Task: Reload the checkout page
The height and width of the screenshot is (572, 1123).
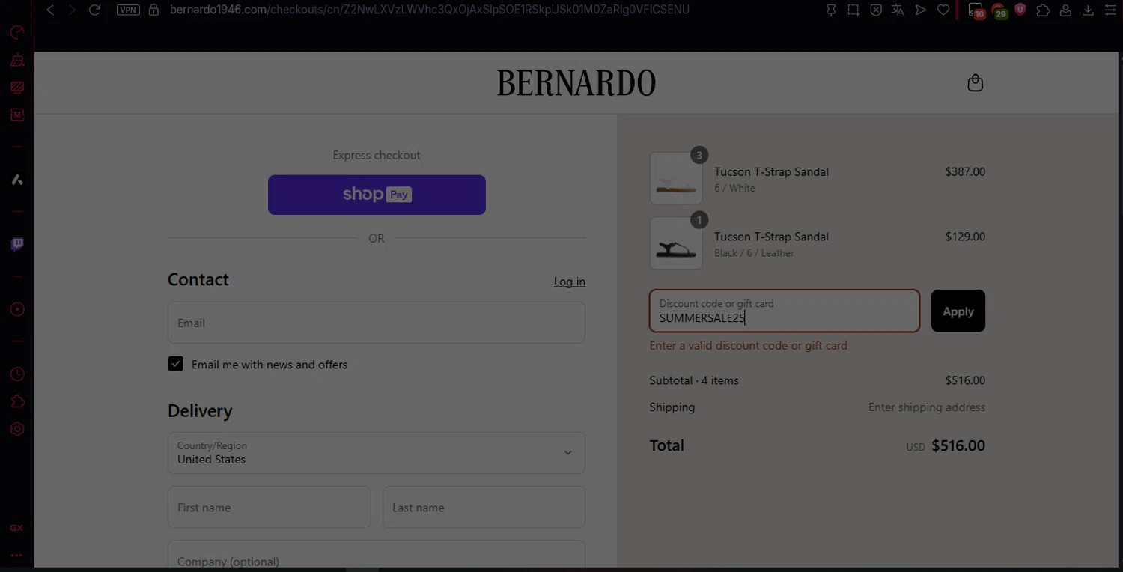Action: [94, 10]
